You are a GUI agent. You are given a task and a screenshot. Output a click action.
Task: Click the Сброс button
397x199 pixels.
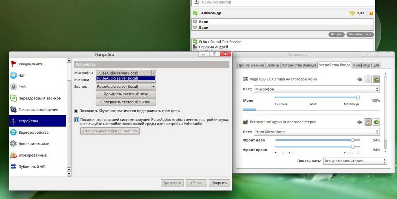tap(196, 183)
